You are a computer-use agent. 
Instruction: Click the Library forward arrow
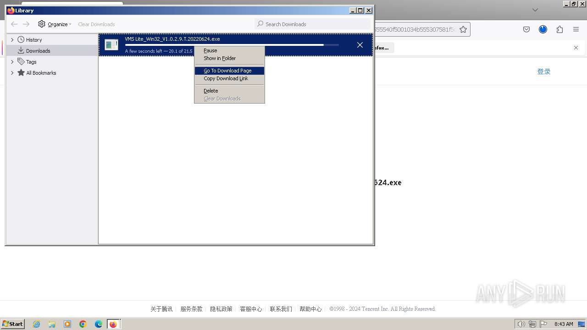[x=26, y=24]
